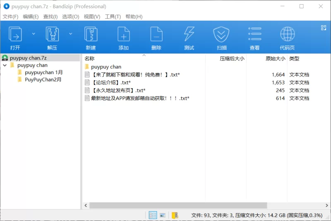Viewport: 331px width, 221px height.
Task: Open the dropdown arrow next to 解压
Action: [x=70, y=34]
